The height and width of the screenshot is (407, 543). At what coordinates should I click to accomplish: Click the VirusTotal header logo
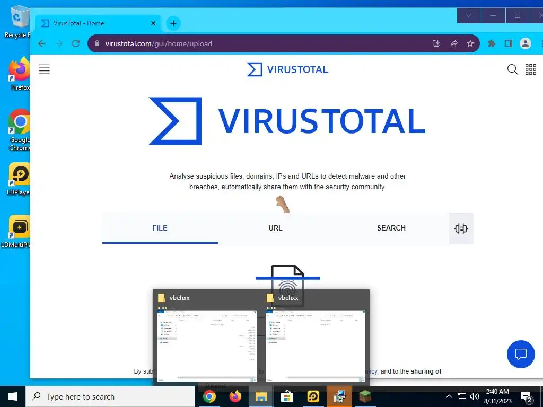click(287, 69)
